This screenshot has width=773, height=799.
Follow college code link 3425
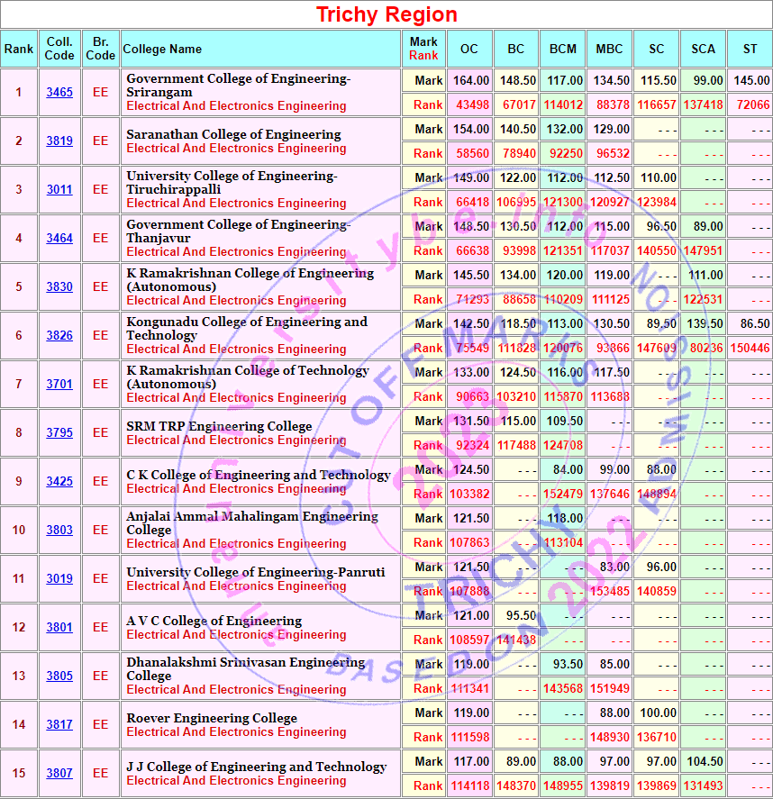[x=59, y=482]
